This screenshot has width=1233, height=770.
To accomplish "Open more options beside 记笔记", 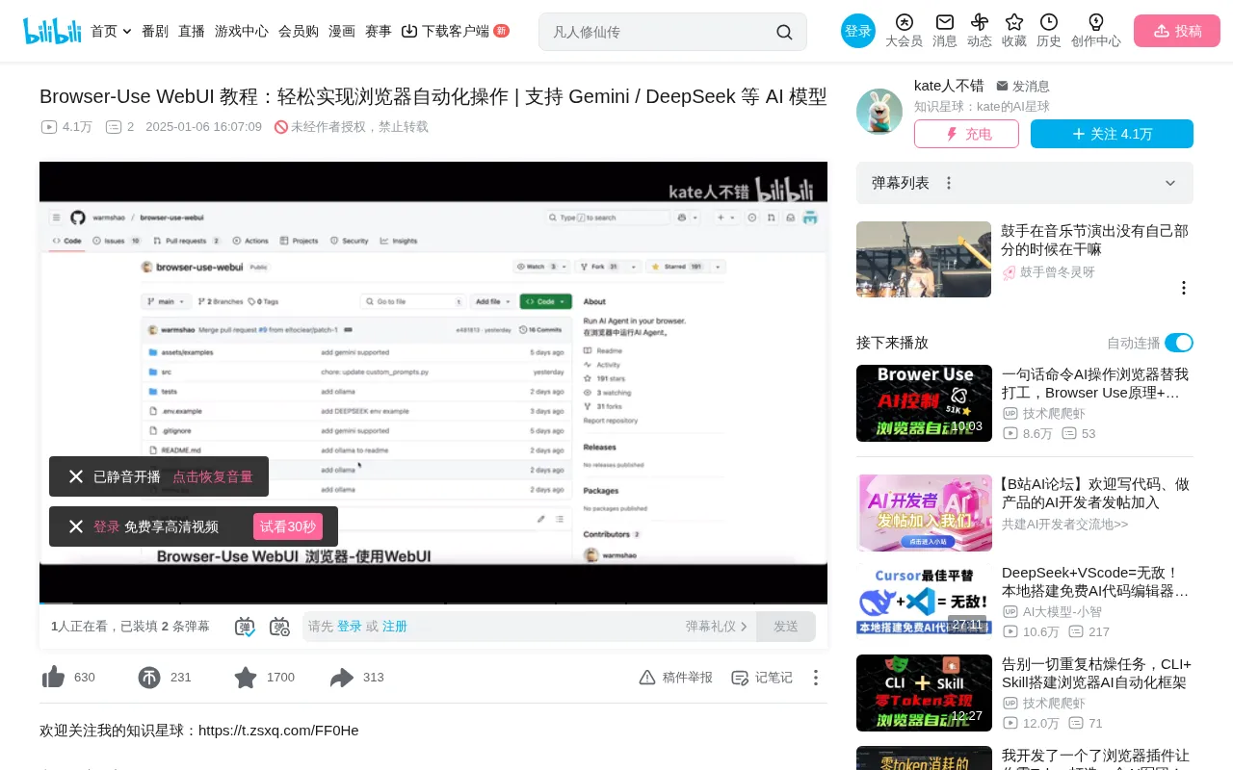I will (816, 678).
